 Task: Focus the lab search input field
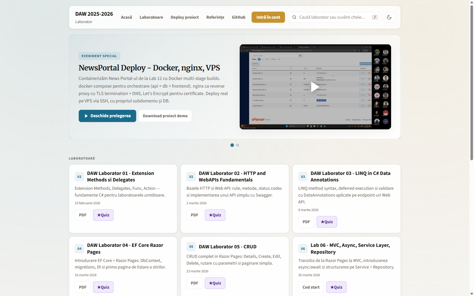pos(334,17)
